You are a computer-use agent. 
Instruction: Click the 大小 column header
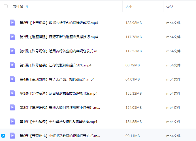click(129, 6)
